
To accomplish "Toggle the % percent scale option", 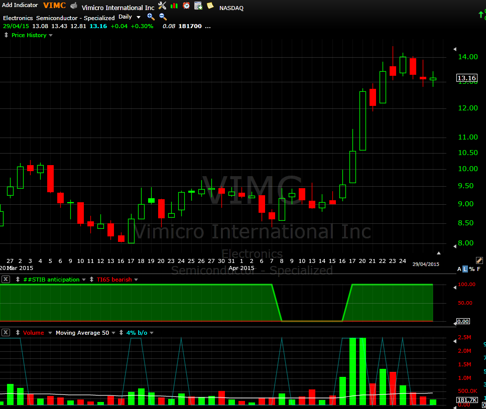I will click(472, 269).
